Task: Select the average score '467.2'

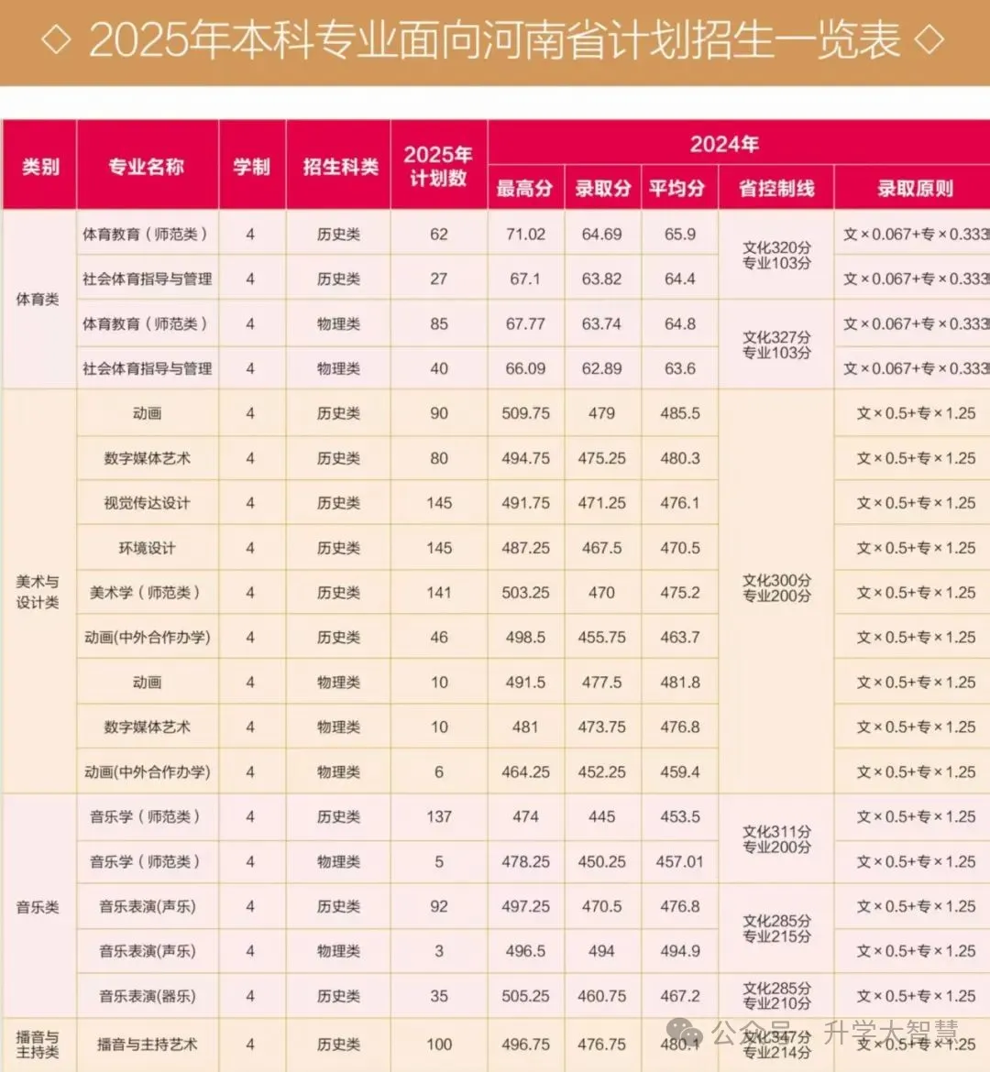Action: (x=680, y=995)
